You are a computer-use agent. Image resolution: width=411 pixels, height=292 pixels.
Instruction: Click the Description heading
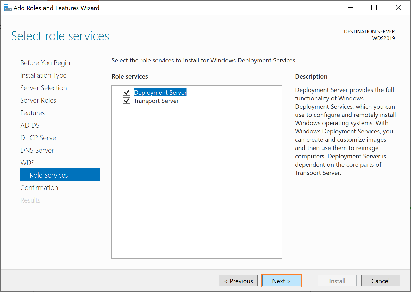point(311,76)
